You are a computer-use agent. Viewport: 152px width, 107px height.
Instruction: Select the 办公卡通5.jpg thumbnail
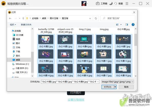pos(104,39)
